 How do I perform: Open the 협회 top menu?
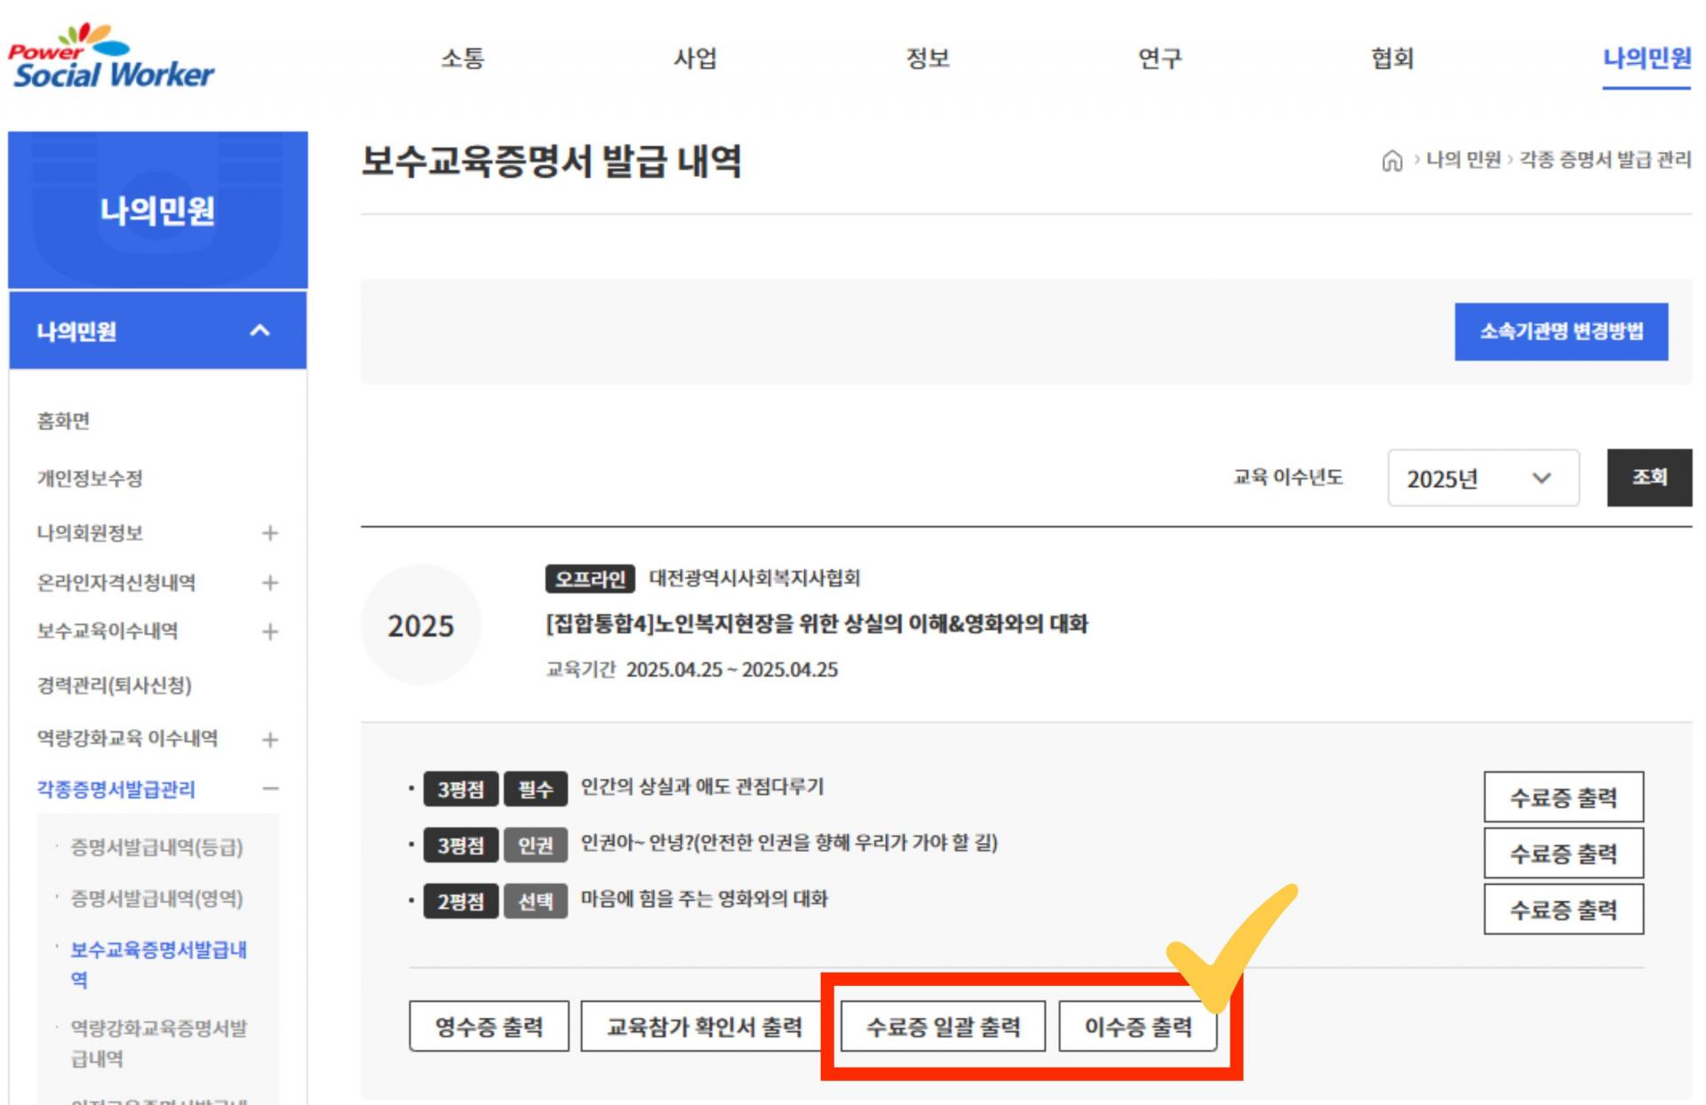[x=1391, y=59]
